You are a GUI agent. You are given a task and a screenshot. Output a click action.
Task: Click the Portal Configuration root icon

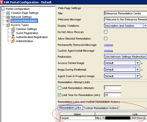click(x=3, y=9)
